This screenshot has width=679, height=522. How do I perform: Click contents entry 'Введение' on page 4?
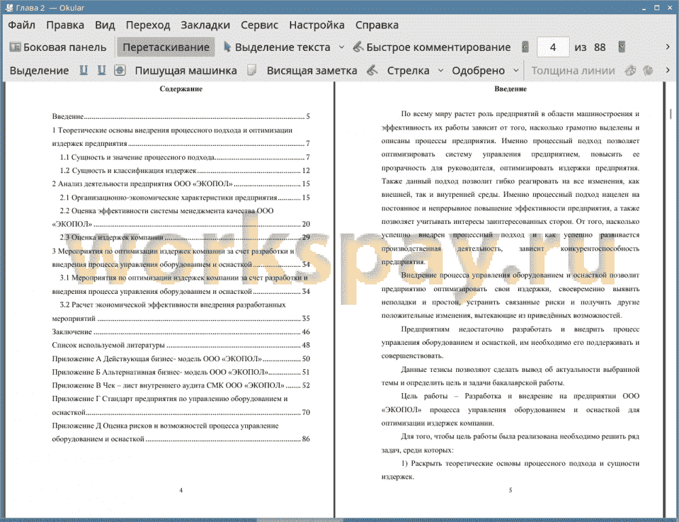pyautogui.click(x=181, y=117)
